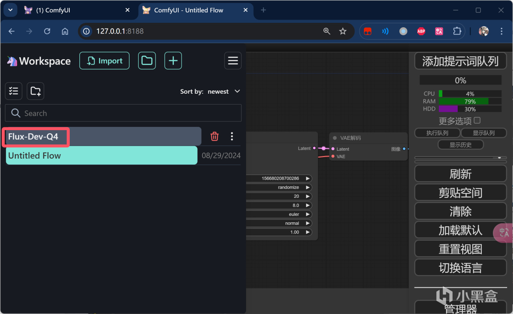This screenshot has width=513, height=314.
Task: Click the VAE input on VAE解码 node
Action: (x=333, y=156)
